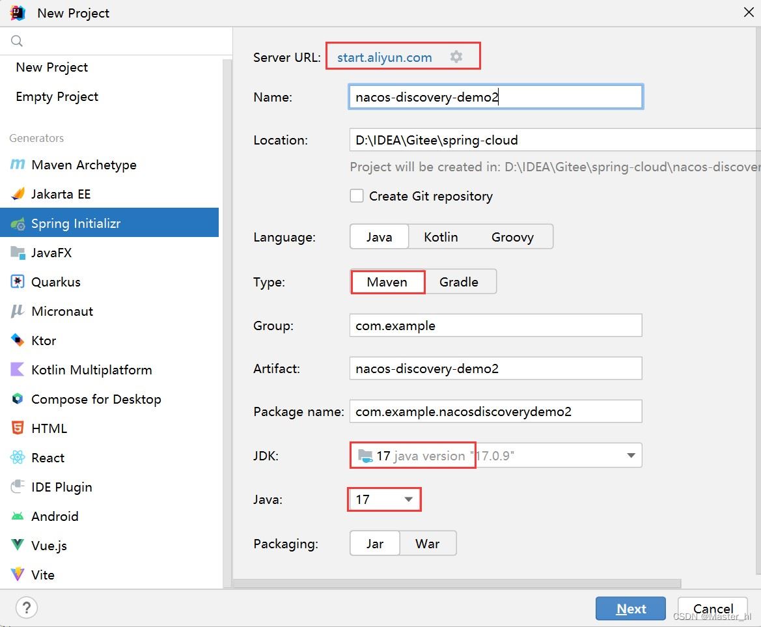Click the Next button
Image resolution: width=761 pixels, height=627 pixels.
[x=630, y=609]
